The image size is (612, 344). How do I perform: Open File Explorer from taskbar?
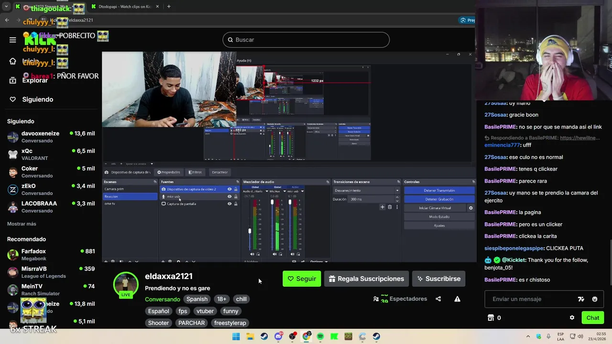[250, 336]
